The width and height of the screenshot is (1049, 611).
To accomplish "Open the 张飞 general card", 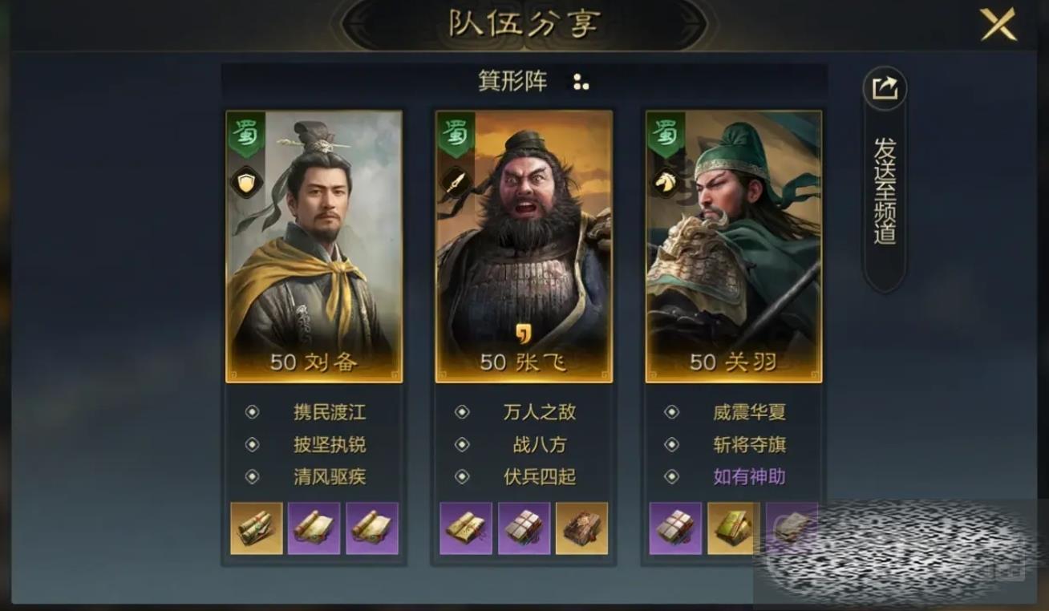I will tap(524, 246).
